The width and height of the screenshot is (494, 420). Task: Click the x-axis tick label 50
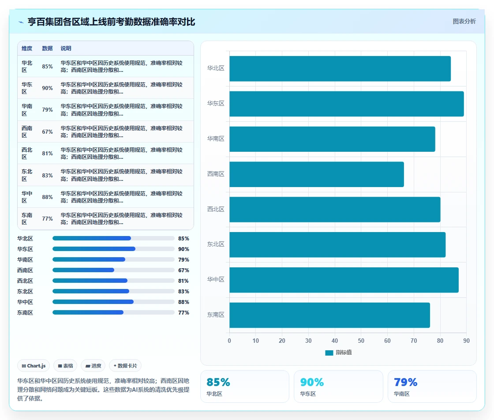(x=361, y=341)
